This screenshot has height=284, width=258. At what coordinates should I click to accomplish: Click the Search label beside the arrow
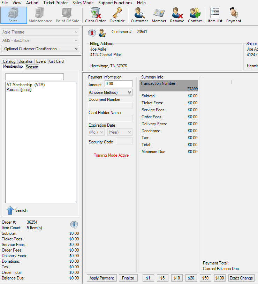[21, 210]
